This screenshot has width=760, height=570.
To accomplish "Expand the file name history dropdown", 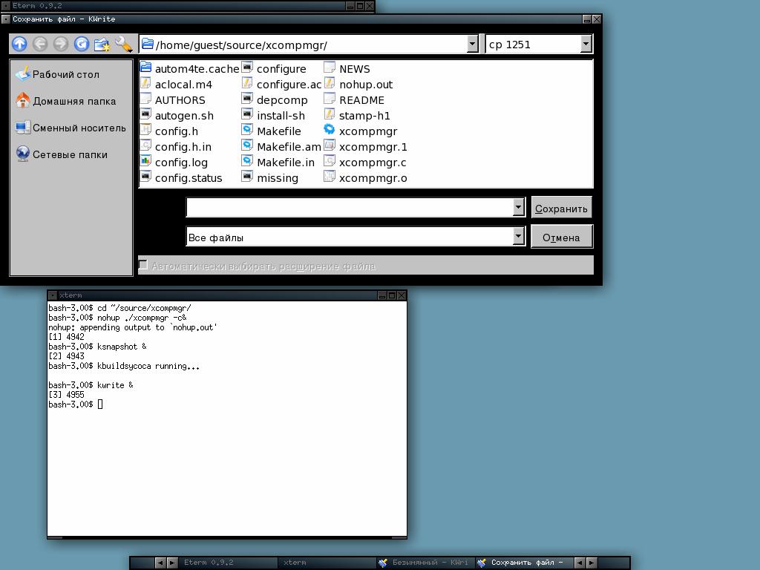I will tap(519, 208).
